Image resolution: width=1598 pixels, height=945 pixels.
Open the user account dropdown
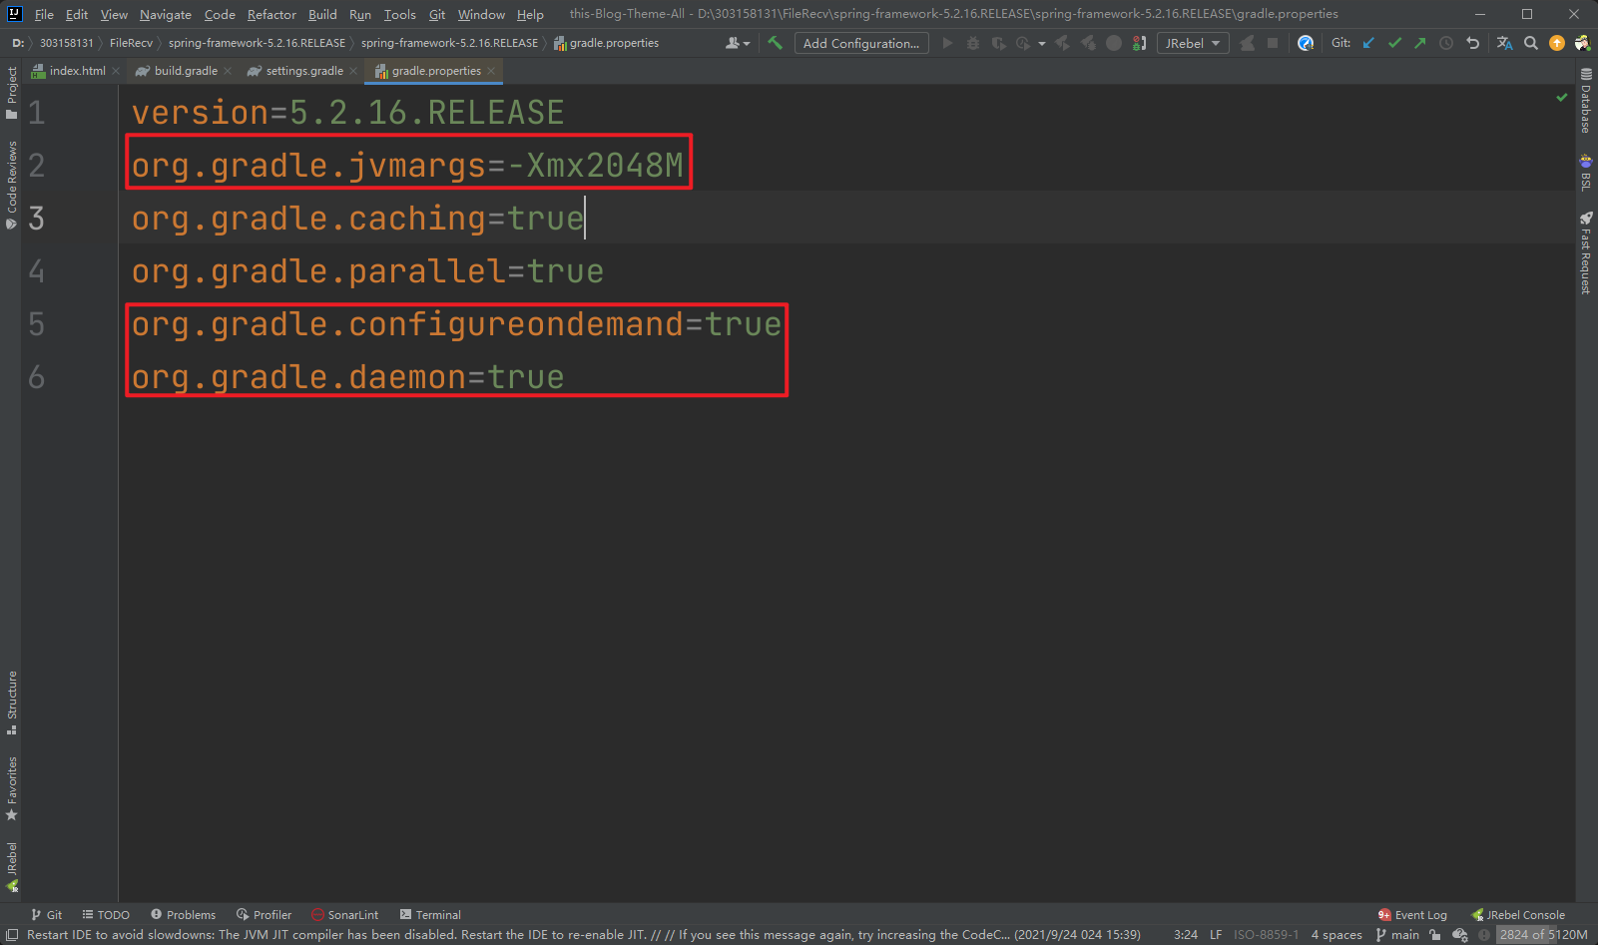click(738, 43)
